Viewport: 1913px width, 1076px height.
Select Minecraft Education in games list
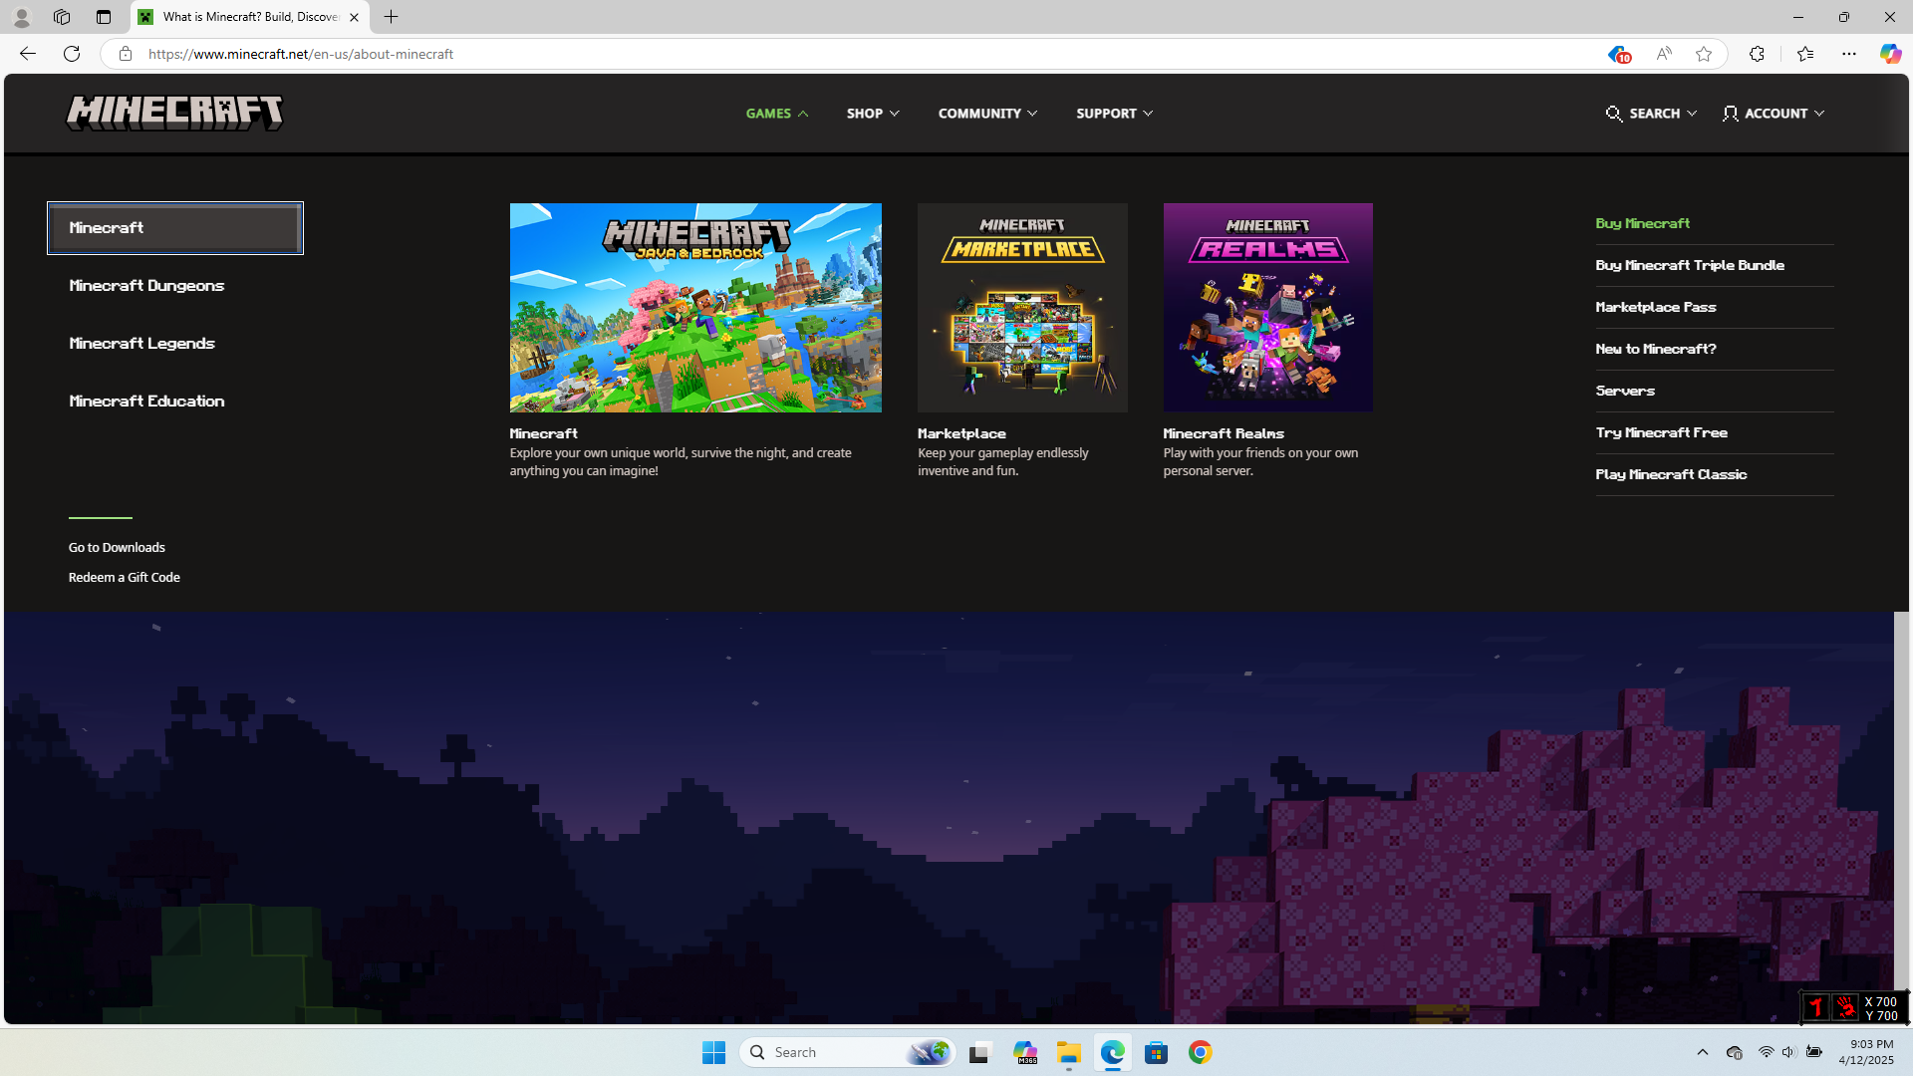pyautogui.click(x=146, y=402)
